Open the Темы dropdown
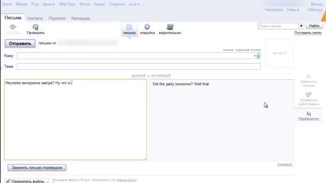This screenshot has width=326, height=183. tap(292, 10)
